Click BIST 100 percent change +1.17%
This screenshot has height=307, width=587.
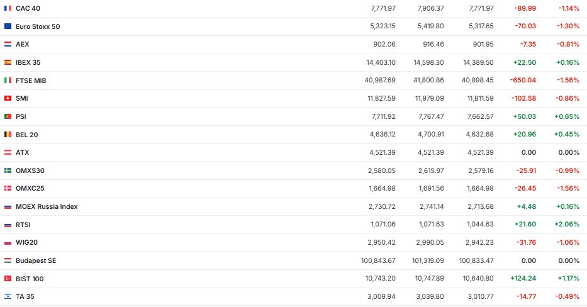(x=567, y=279)
